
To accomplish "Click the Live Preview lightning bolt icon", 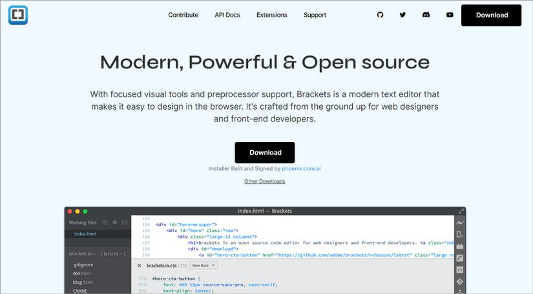I will [460, 223].
